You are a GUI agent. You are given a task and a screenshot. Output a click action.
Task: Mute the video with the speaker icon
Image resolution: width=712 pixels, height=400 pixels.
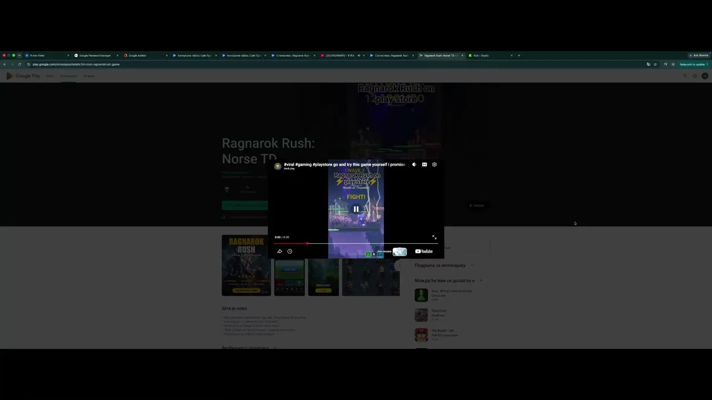coord(414,164)
